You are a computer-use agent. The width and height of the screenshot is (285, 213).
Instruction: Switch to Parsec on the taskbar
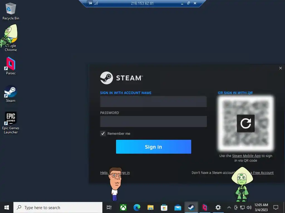coord(205,207)
